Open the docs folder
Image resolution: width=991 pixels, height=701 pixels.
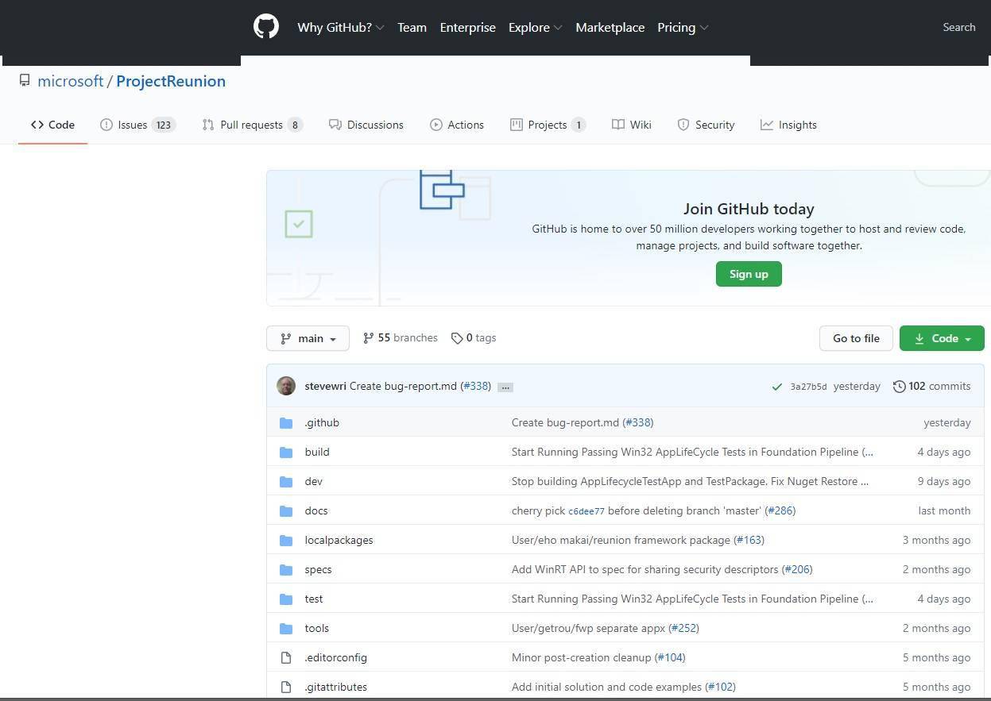click(x=316, y=510)
